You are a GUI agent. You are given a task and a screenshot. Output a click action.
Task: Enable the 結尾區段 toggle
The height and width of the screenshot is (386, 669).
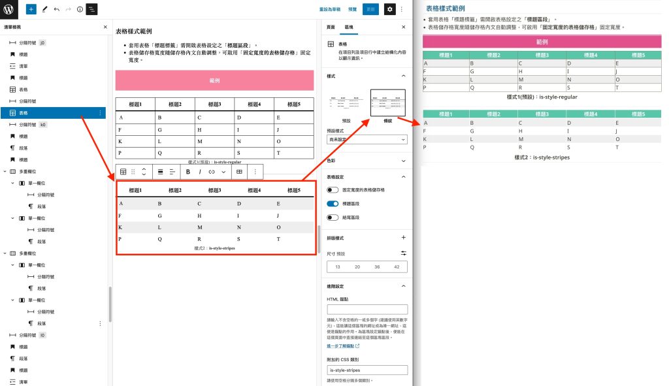(332, 217)
